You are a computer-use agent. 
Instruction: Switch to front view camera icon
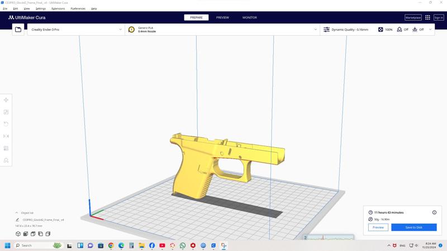[25, 234]
